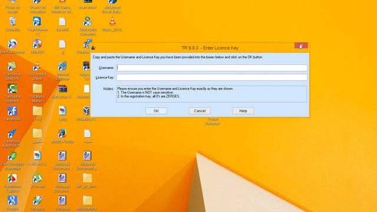Open Help in the licence dialog

243,111
